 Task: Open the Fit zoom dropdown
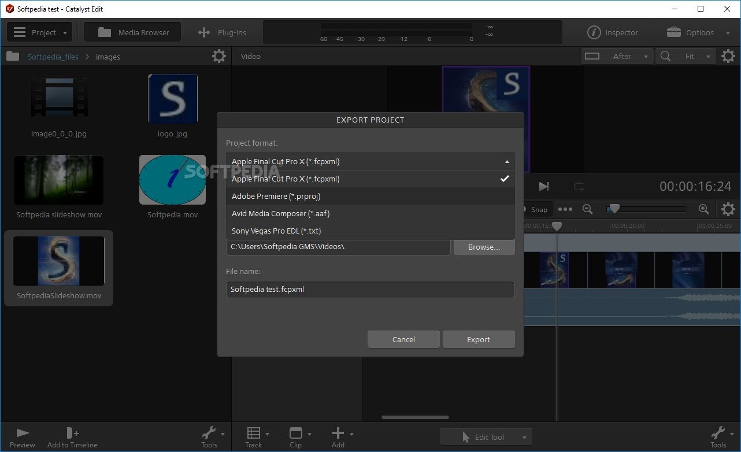698,56
